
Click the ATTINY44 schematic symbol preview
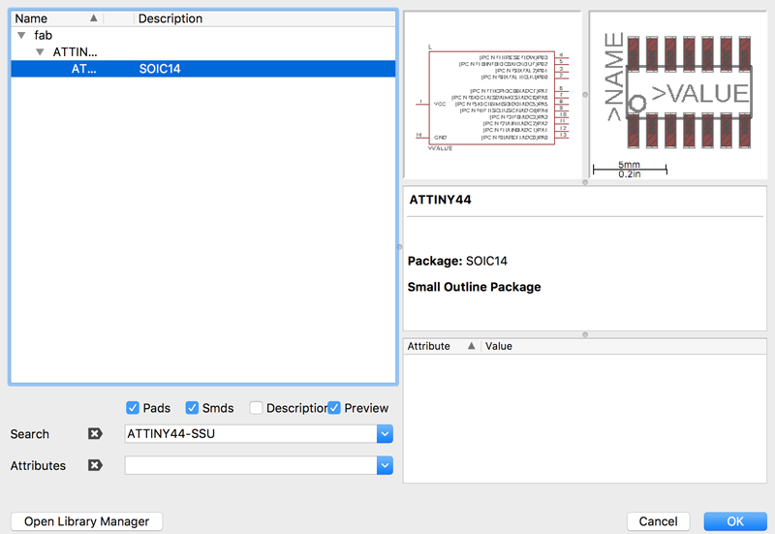(493, 95)
